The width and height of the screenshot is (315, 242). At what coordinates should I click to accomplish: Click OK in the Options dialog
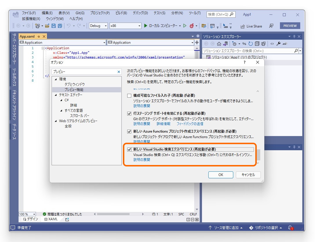221,175
